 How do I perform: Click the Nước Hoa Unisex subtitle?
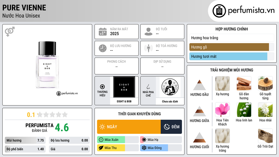[21, 16]
